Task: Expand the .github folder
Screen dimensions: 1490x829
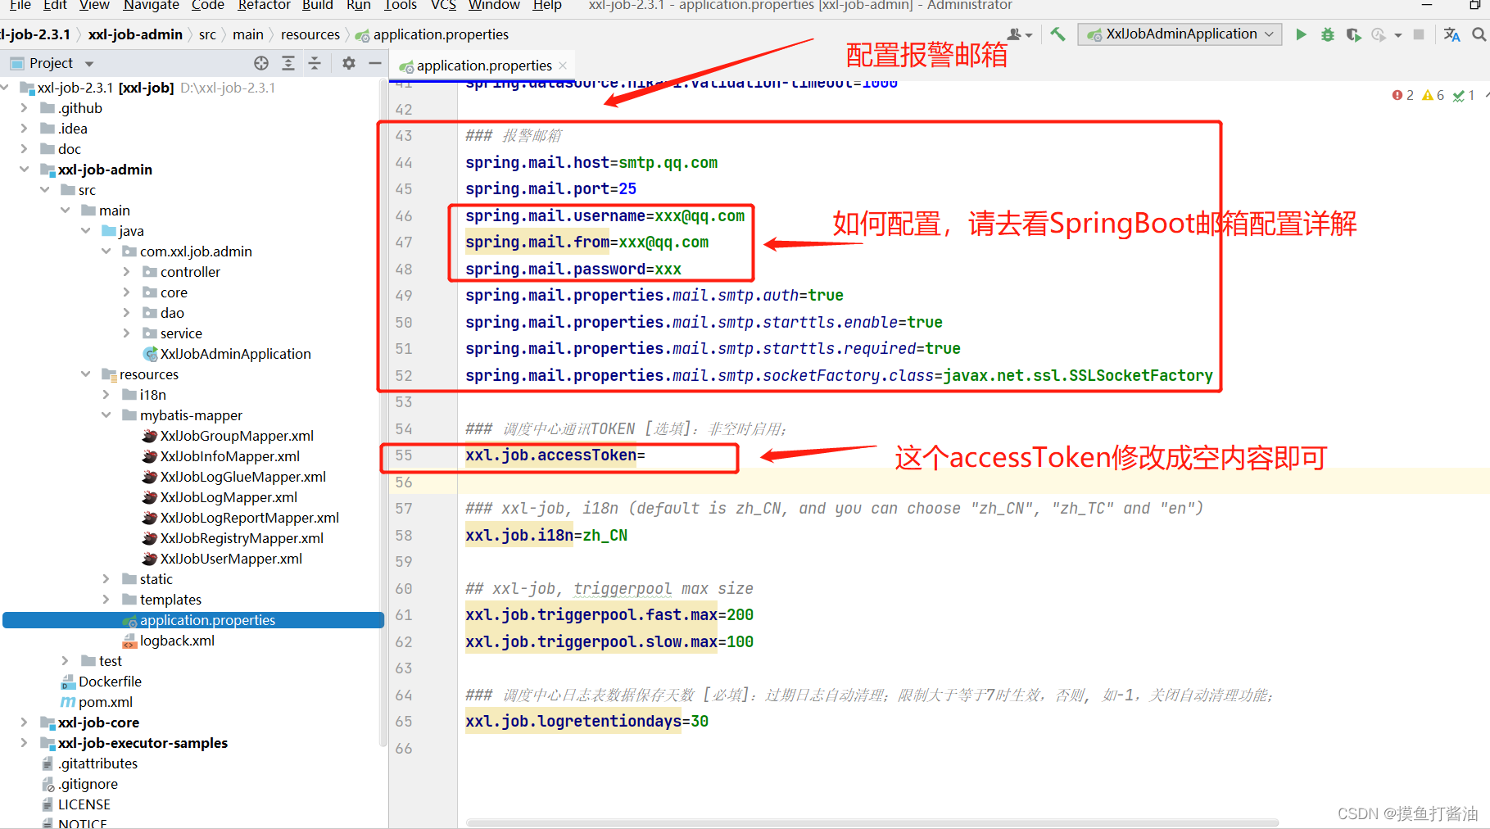Action: click(24, 108)
